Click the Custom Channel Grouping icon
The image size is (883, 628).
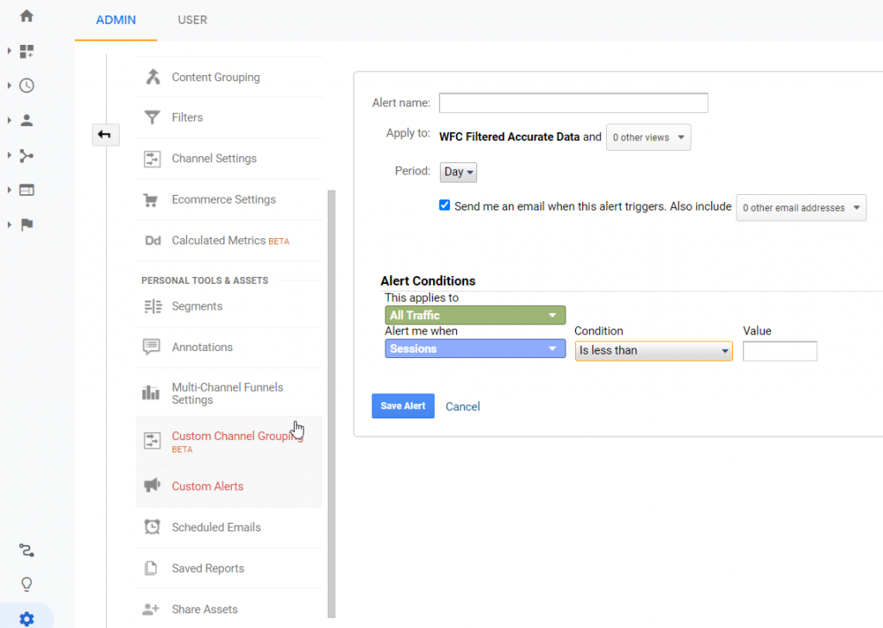pos(152,441)
